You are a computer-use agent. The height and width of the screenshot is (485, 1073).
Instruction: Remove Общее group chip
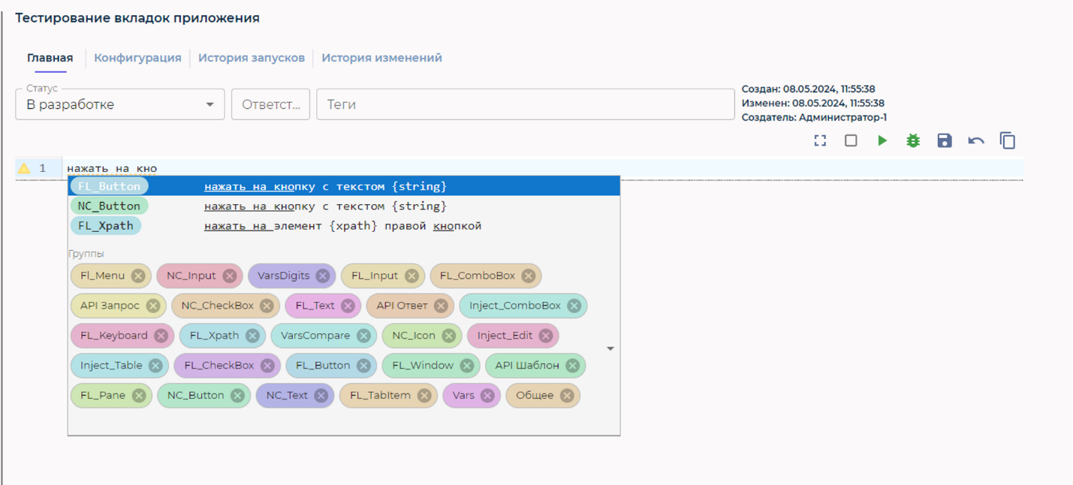[567, 396]
